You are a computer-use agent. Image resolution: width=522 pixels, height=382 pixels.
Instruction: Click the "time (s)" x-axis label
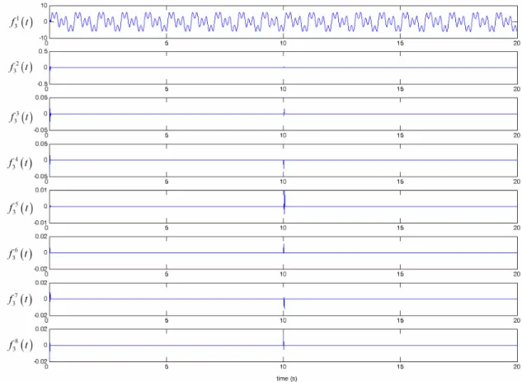[x=287, y=379]
